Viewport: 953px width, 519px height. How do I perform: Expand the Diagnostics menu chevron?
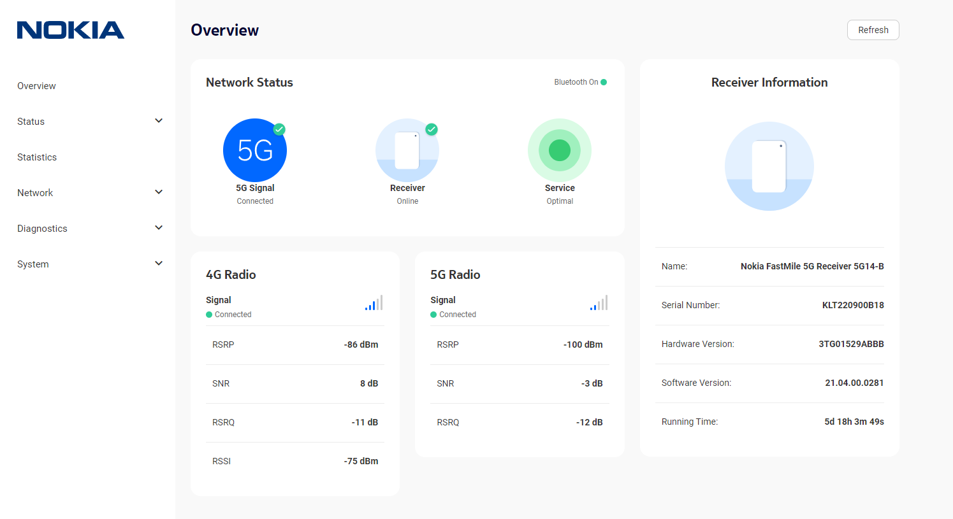(x=159, y=228)
